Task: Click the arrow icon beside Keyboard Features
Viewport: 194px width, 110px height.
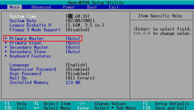Action: coord(6,56)
